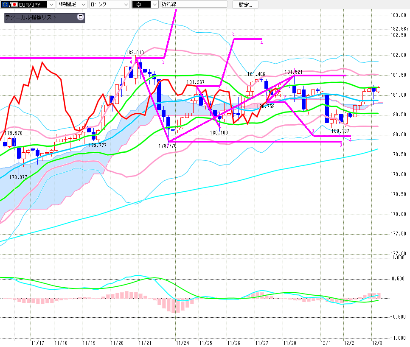This screenshot has width=410, height=347.
Task: Click the 11/24 date on time axis
Action: click(x=183, y=342)
